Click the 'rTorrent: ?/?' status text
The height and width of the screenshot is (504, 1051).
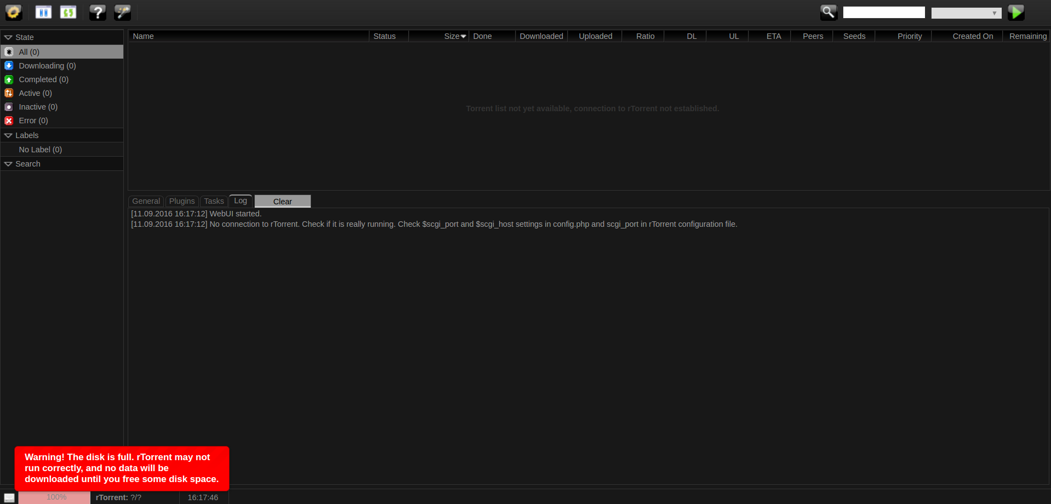point(118,497)
